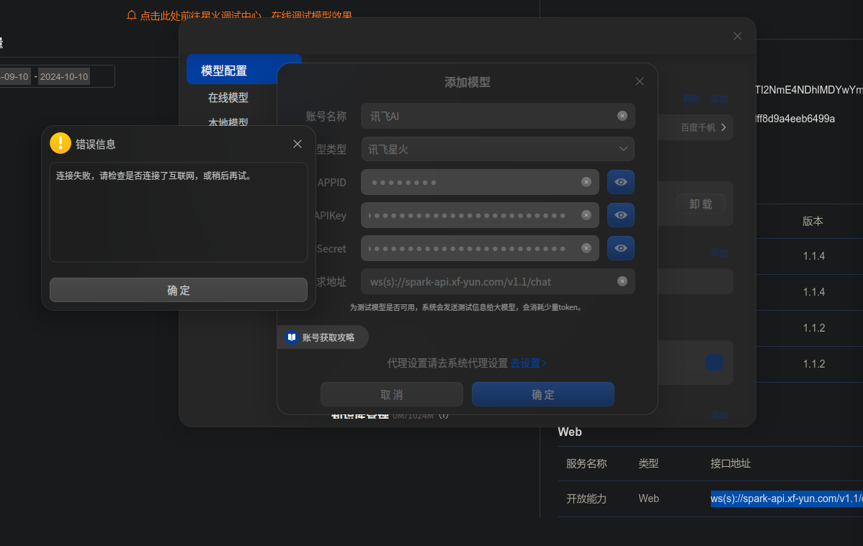Clear the request address field
This screenshot has width=863, height=546.
pos(622,281)
